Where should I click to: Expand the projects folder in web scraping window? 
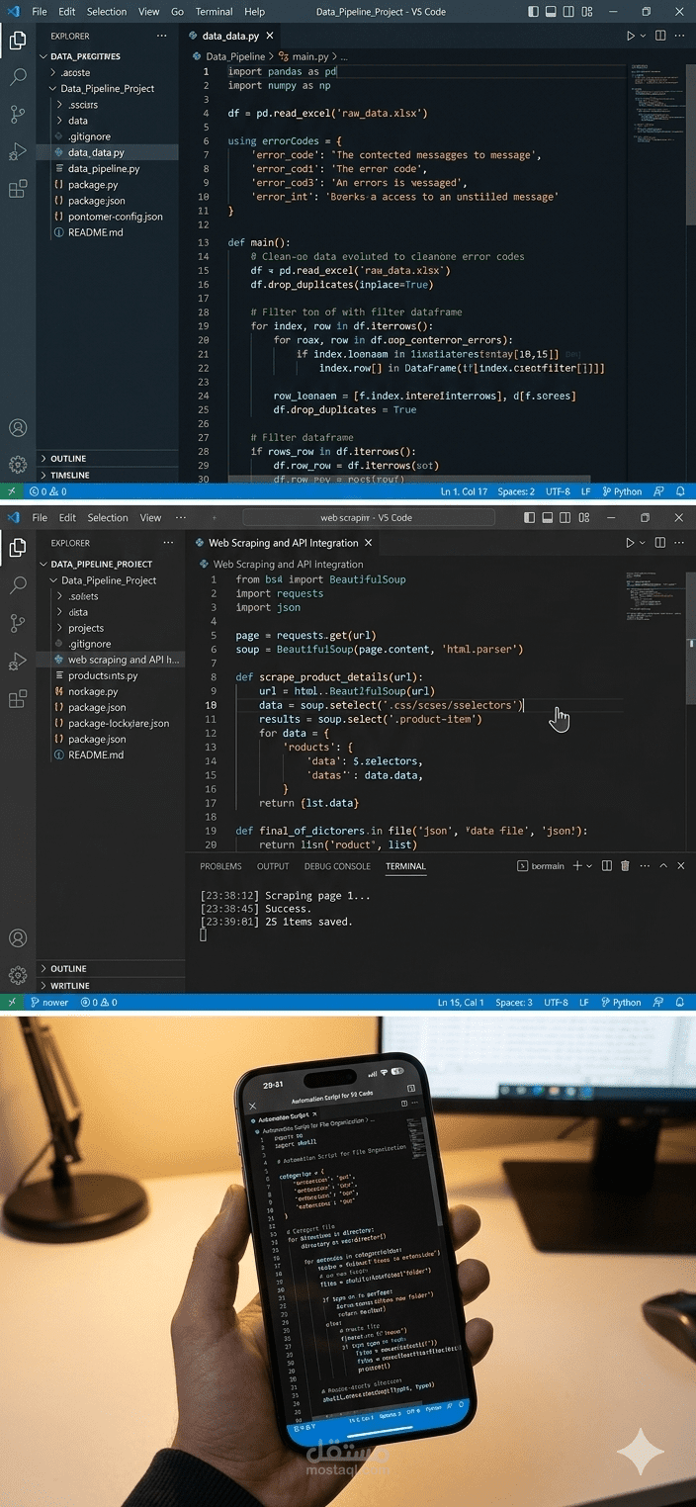111,628
